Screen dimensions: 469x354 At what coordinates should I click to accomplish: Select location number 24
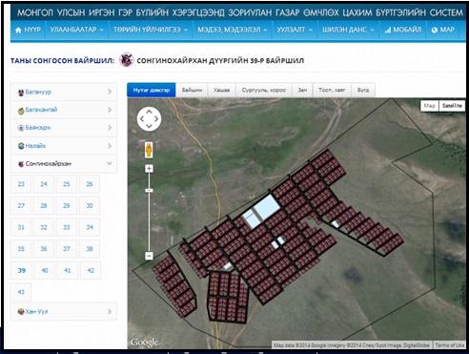(x=44, y=184)
